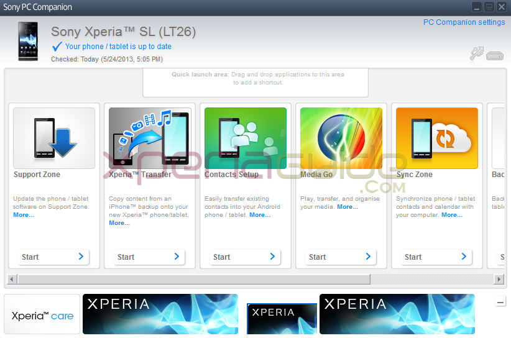Open More link under Sync Zone
The image size is (511, 338).
[452, 215]
